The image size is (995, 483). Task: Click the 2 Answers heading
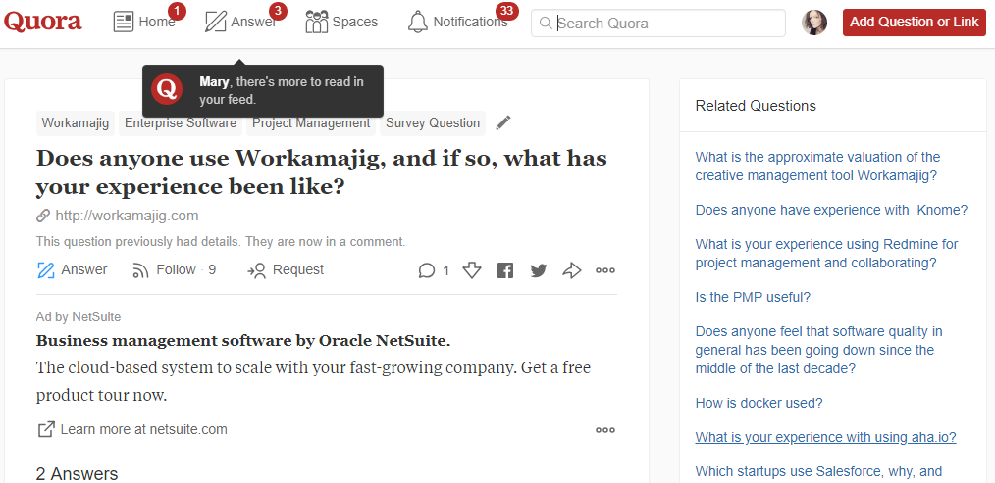point(77,473)
